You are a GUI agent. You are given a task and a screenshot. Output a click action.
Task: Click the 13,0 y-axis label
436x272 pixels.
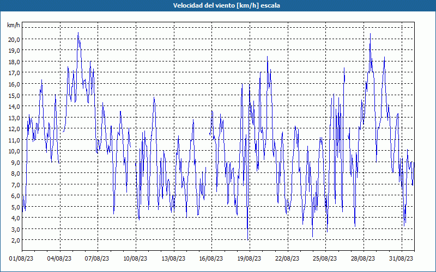coord(14,118)
